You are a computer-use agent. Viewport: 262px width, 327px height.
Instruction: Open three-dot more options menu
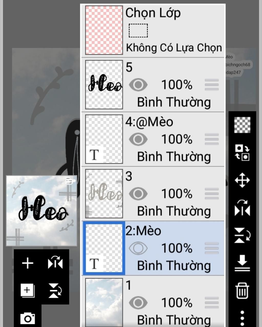(242, 318)
